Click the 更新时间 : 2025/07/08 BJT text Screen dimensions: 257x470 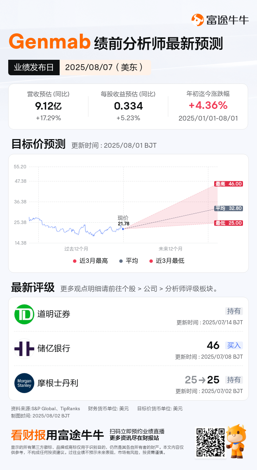click(x=209, y=357)
